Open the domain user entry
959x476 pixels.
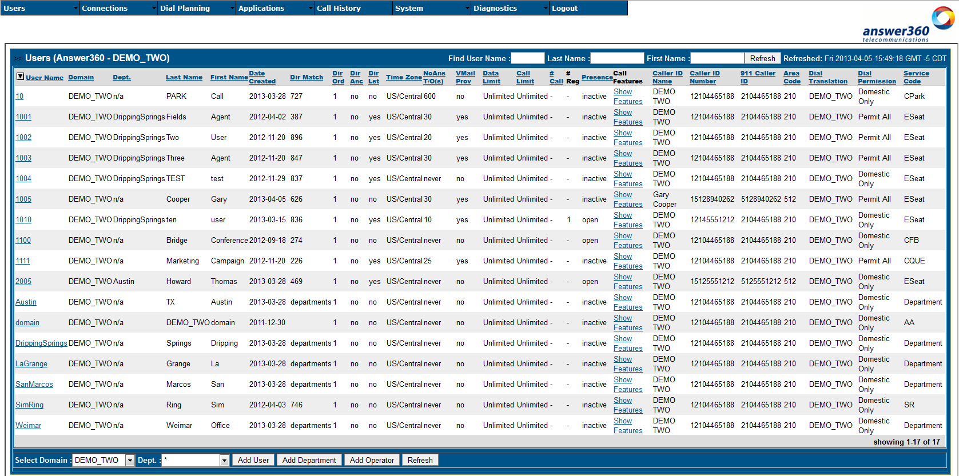(27, 322)
